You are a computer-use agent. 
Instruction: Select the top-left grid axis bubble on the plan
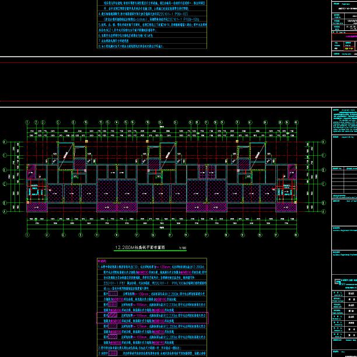[x=29, y=121]
